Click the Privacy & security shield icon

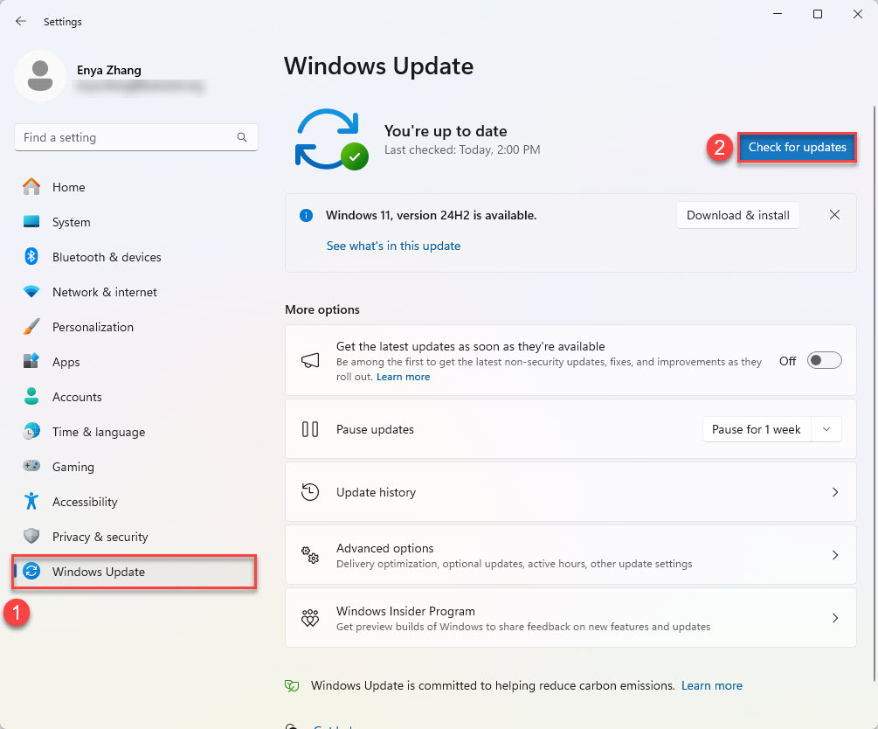click(x=31, y=537)
